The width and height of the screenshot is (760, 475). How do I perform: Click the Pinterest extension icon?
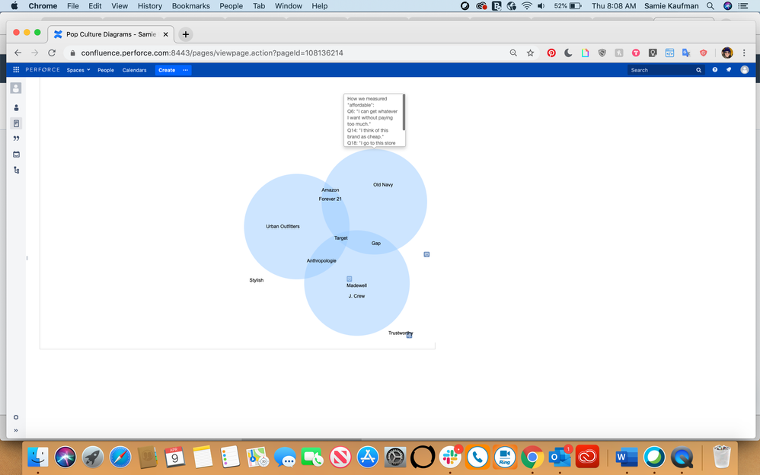[x=551, y=53]
